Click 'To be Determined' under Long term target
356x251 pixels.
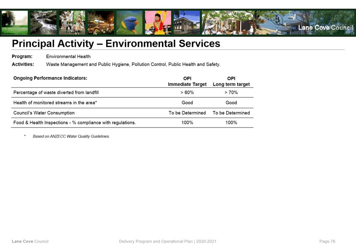pos(231,113)
